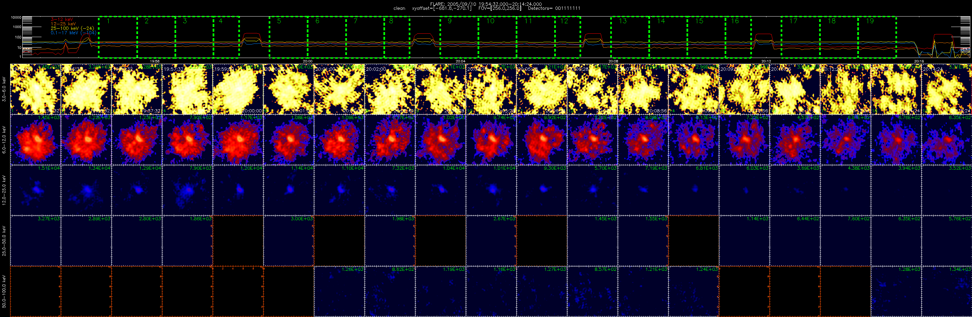Viewport: 972px width, 317px height.
Task: Select interval 3 box on the light curve
Action: pos(194,37)
